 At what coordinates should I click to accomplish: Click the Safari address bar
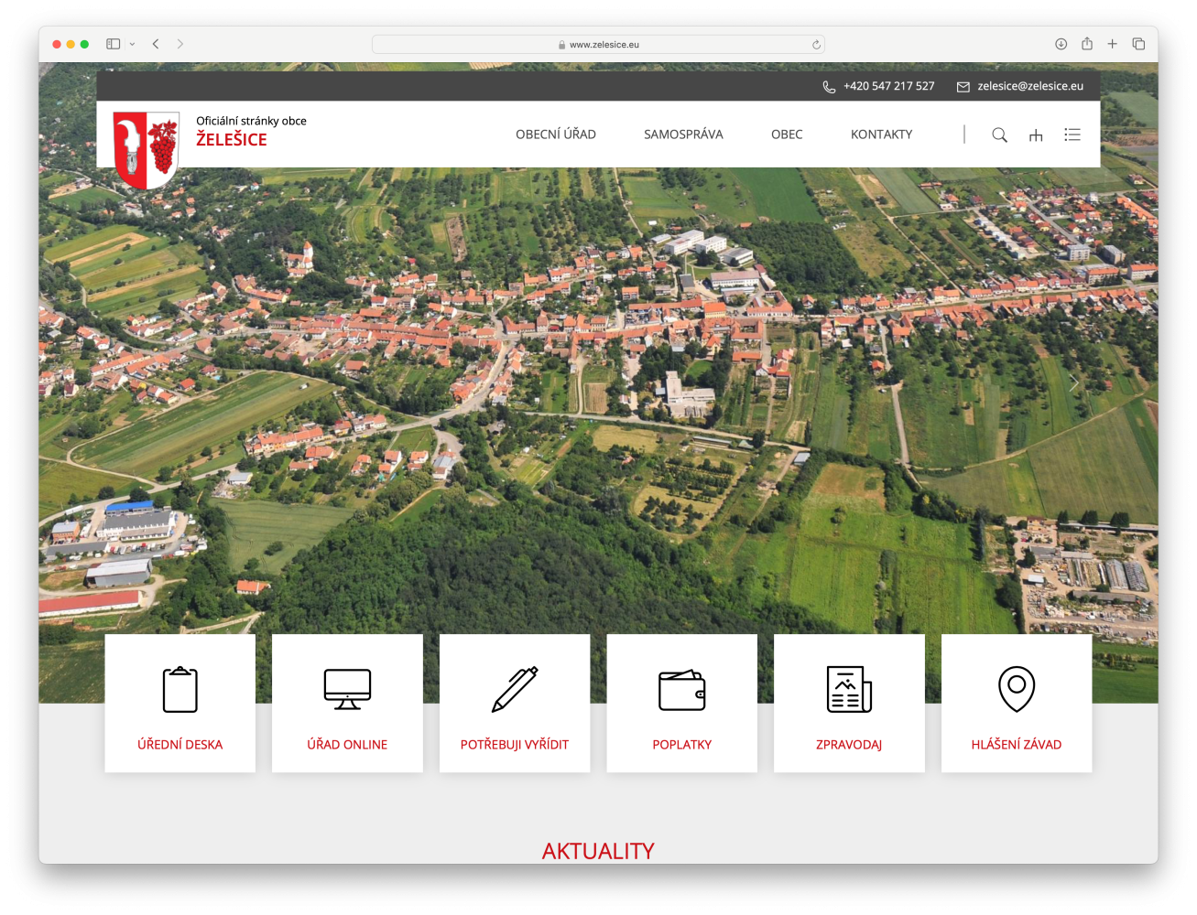click(598, 44)
